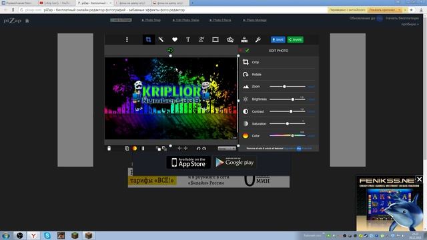Open the Photo Shop nav link
This screenshot has width=427, height=240.
(151, 20)
